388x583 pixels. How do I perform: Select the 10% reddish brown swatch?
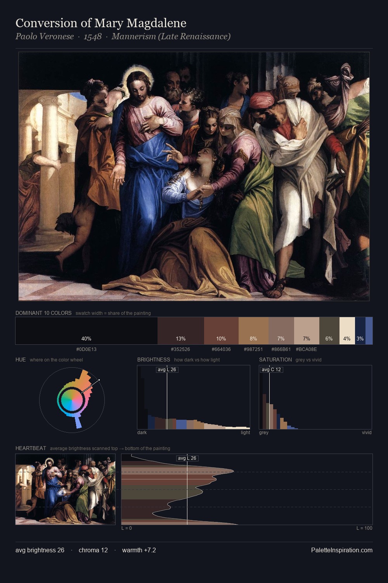221,331
